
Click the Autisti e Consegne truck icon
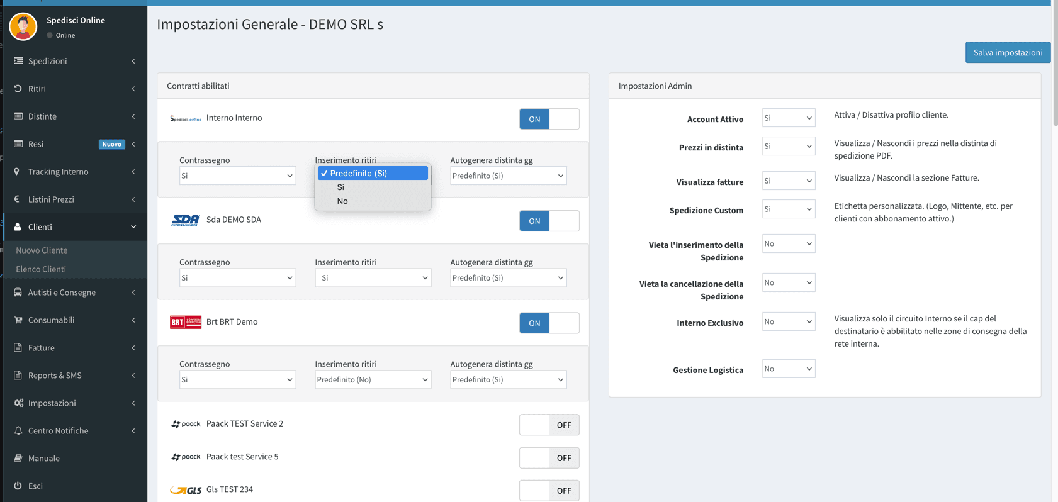pos(18,293)
